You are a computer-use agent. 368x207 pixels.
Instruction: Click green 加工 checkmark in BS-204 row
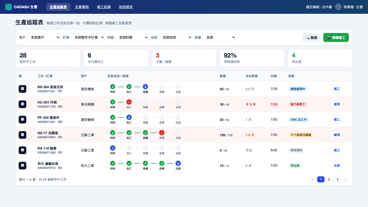point(129,87)
